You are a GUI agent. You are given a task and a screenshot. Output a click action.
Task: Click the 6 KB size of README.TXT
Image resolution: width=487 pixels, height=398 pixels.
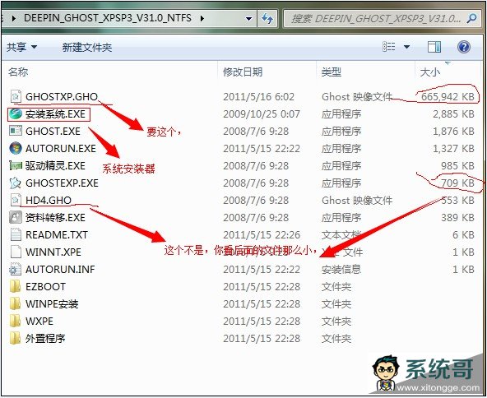463,234
